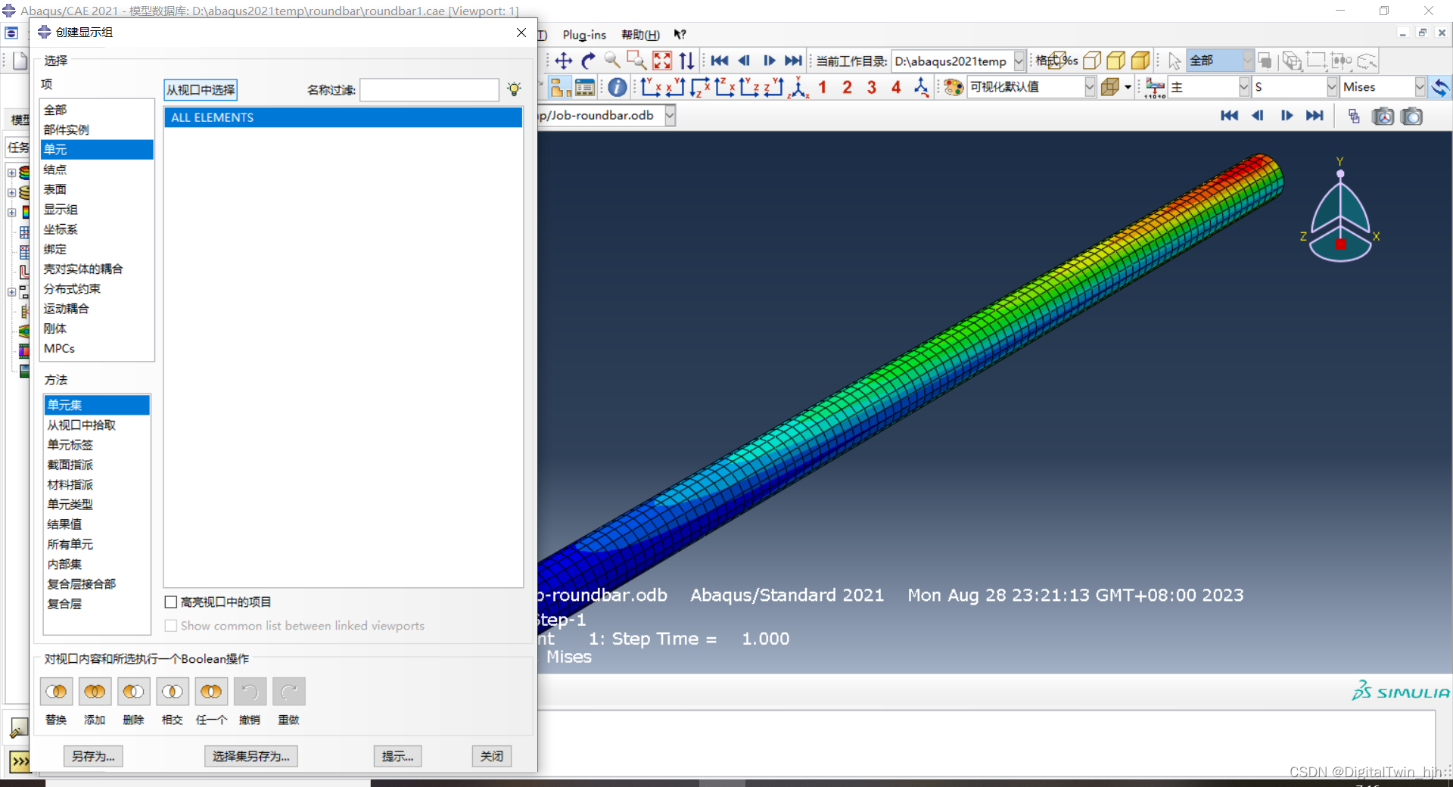The height and width of the screenshot is (787, 1453).
Task: Toggle Show common list between linked viewports
Action: (171, 626)
